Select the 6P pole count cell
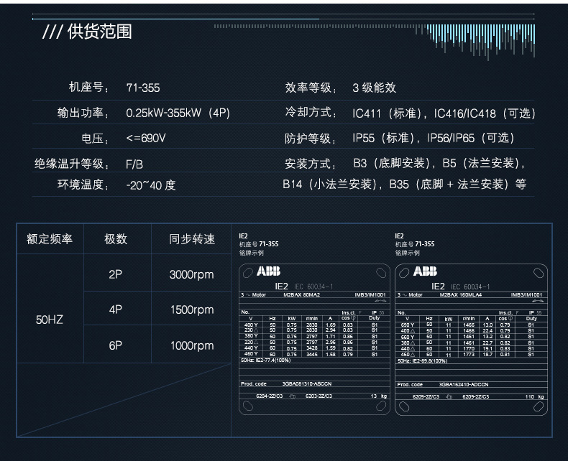This screenshot has width=568, height=461. pos(116,345)
